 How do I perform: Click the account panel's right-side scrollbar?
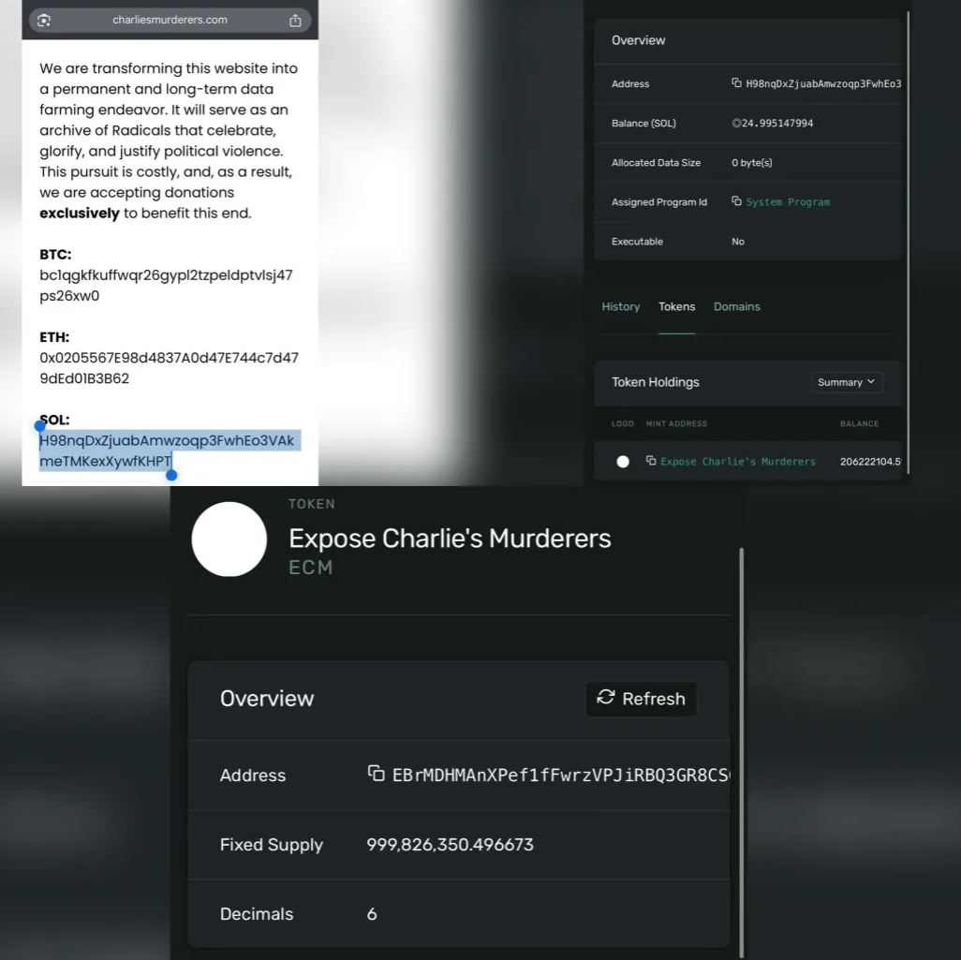(908, 243)
